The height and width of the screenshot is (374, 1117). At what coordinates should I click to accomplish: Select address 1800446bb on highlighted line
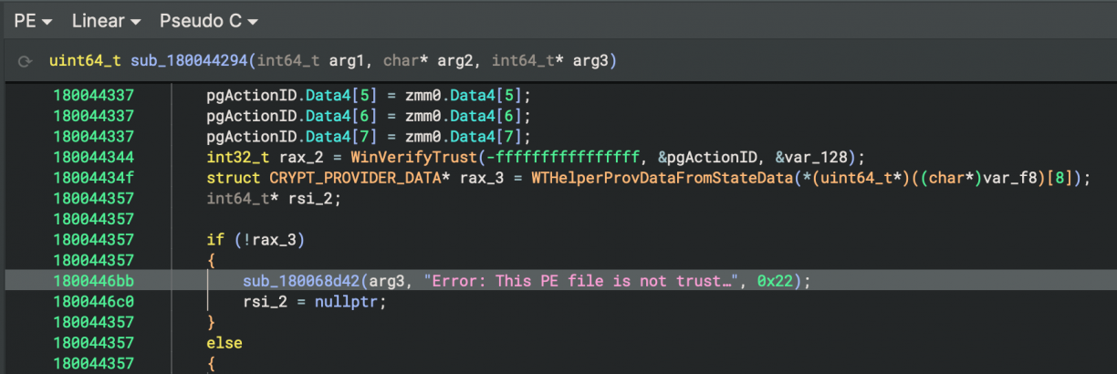pyautogui.click(x=93, y=281)
